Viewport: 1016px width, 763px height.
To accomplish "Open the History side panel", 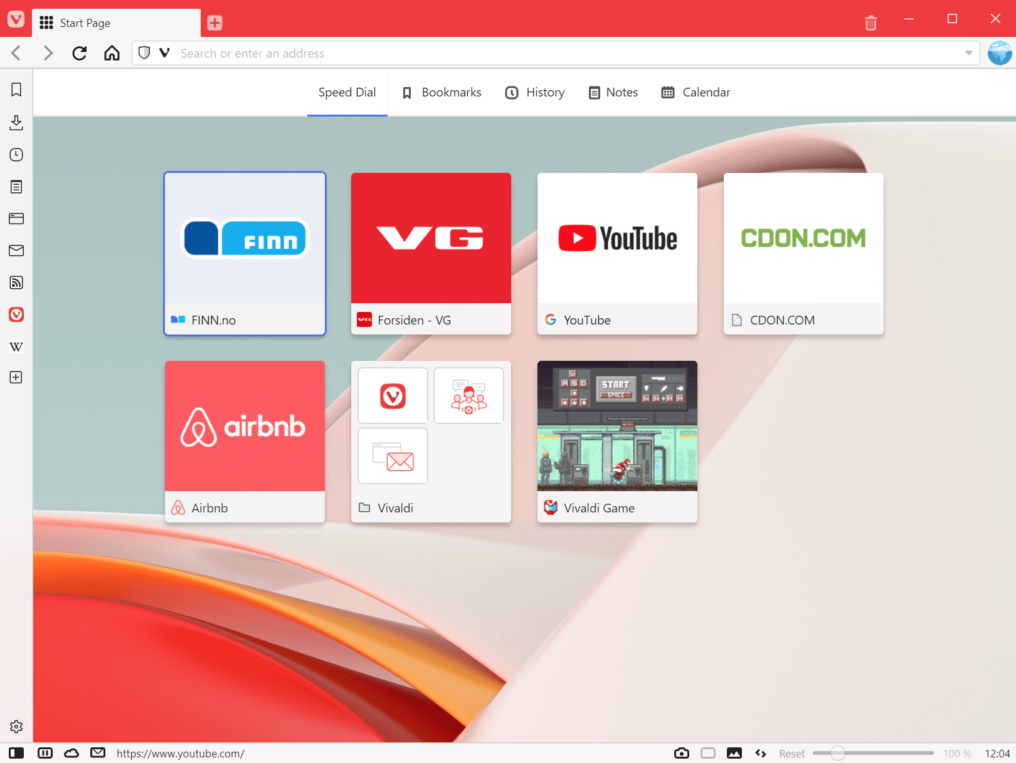I will [x=16, y=155].
